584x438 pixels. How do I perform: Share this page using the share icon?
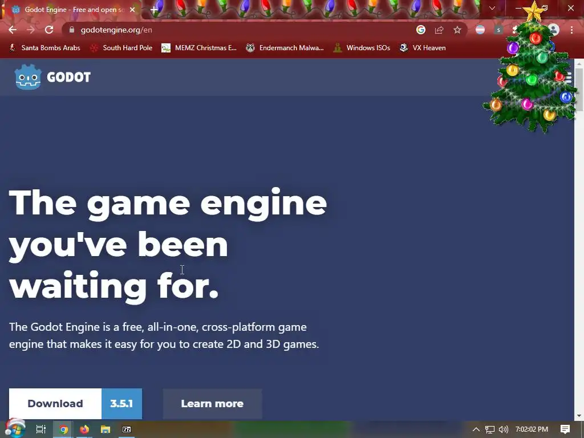point(439,30)
